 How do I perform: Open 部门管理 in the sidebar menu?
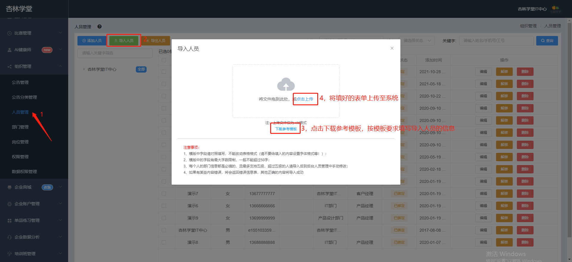[20, 127]
